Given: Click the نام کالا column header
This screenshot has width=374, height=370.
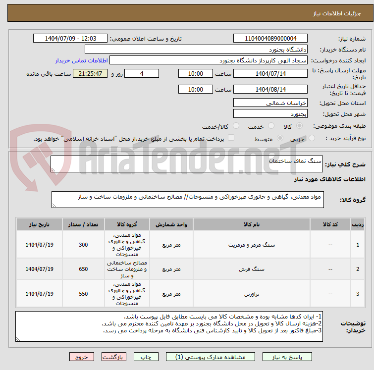Looking at the screenshot, I should (252, 224).
